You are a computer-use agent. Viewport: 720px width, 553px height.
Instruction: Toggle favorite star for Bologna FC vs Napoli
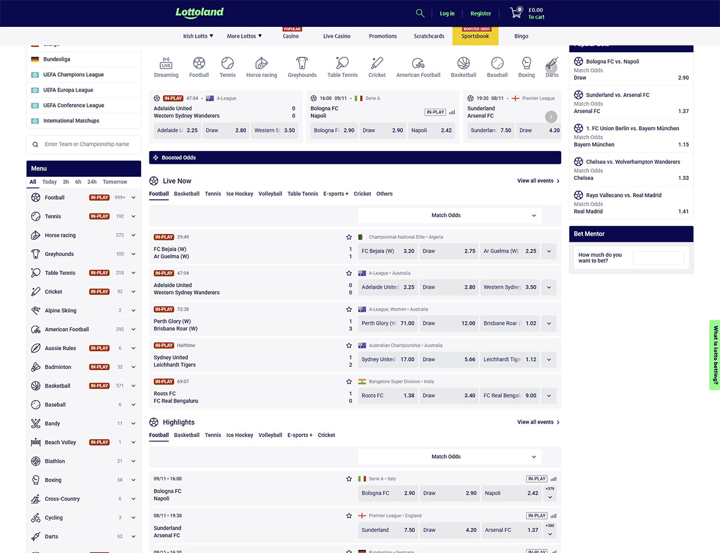[349, 479]
